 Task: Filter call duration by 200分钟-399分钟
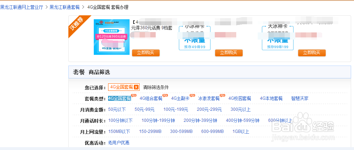200,120
